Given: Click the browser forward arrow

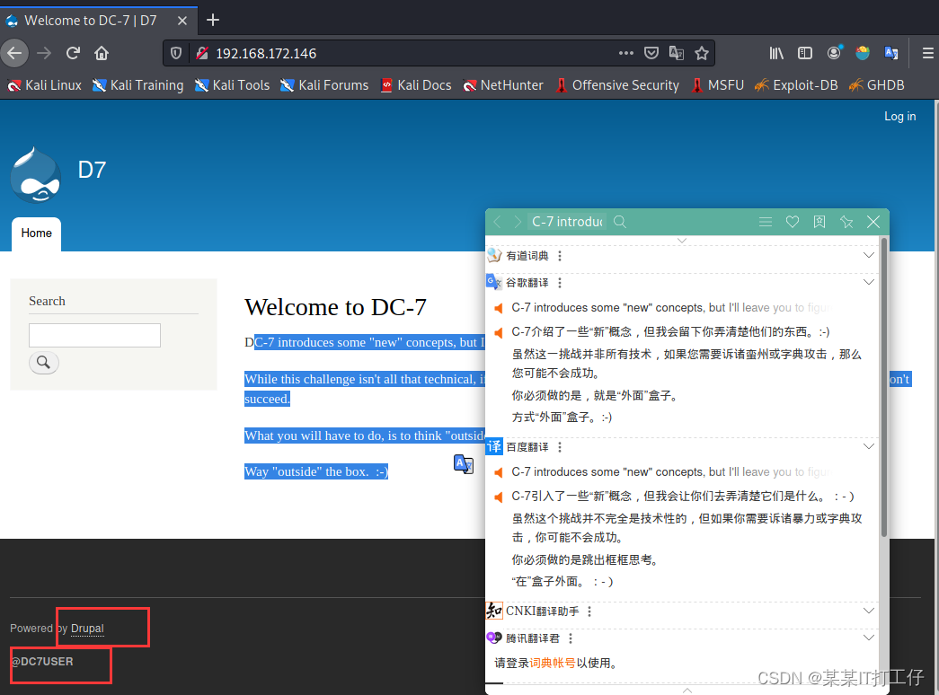Looking at the screenshot, I should [44, 53].
